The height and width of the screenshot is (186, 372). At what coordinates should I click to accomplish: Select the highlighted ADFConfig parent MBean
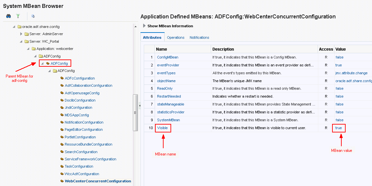coord(59,63)
